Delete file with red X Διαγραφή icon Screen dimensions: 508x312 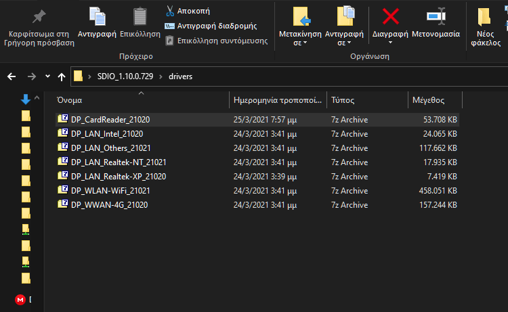(x=390, y=17)
